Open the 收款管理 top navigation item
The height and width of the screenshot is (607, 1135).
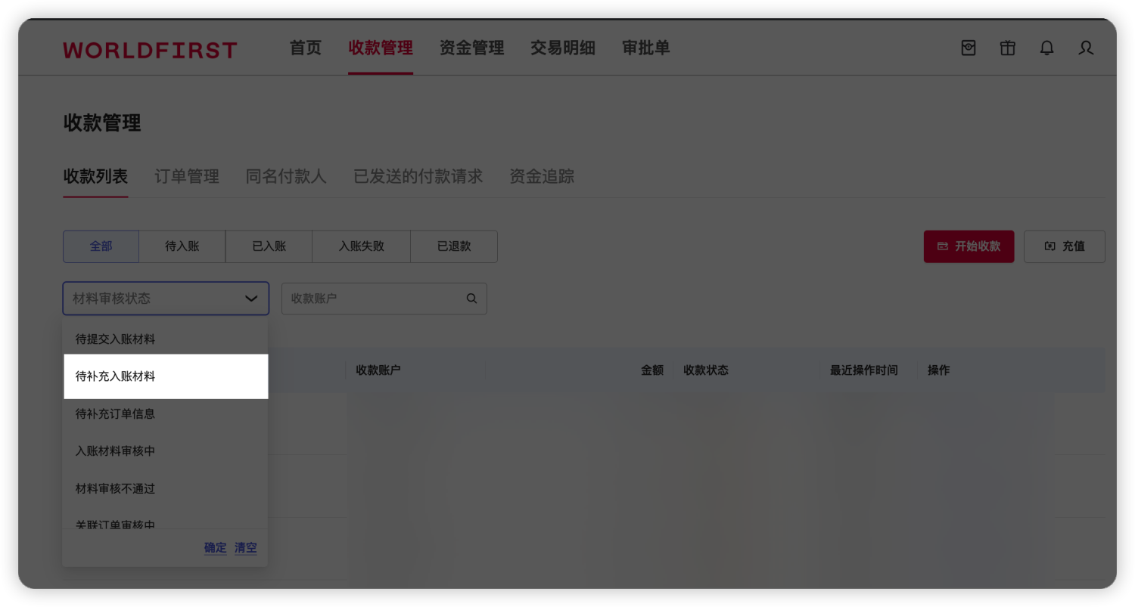pos(381,48)
